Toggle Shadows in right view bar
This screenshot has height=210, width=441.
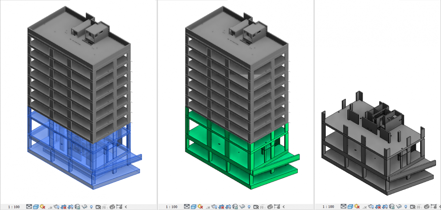(x=365, y=207)
